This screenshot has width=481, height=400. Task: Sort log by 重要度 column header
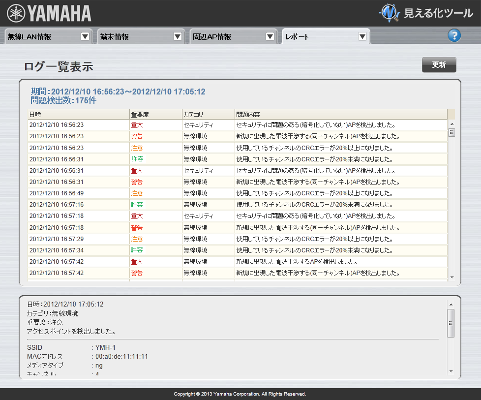(x=155, y=114)
